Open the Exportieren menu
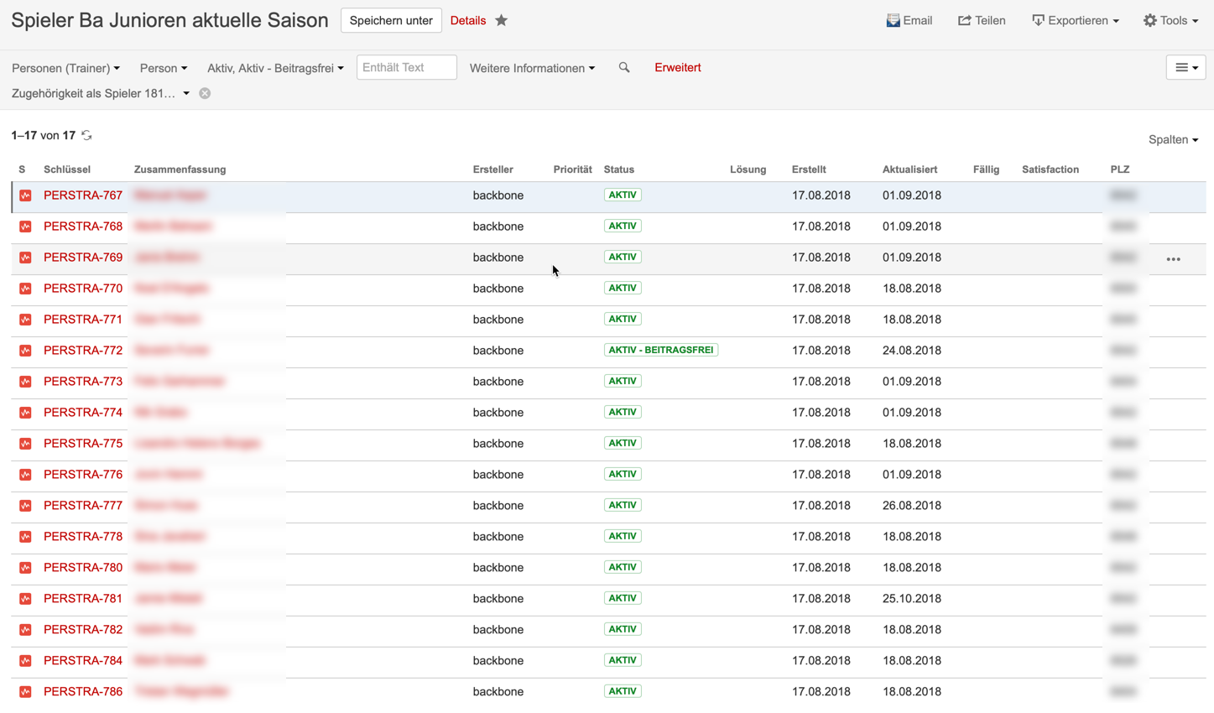The width and height of the screenshot is (1214, 713). [1075, 20]
